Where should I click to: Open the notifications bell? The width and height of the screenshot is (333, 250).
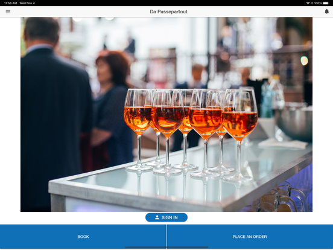[326, 11]
